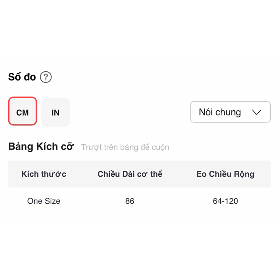The width and height of the screenshot is (279, 279).
Task: Select the Kích thước column header
Action: pos(44,174)
